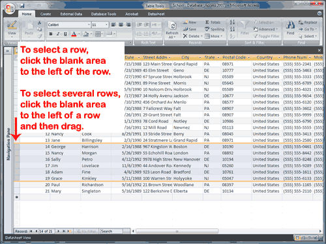Image resolution: width=326 pixels, height=244 pixels.
Task: Close the table with the X button
Action: click(319, 50)
